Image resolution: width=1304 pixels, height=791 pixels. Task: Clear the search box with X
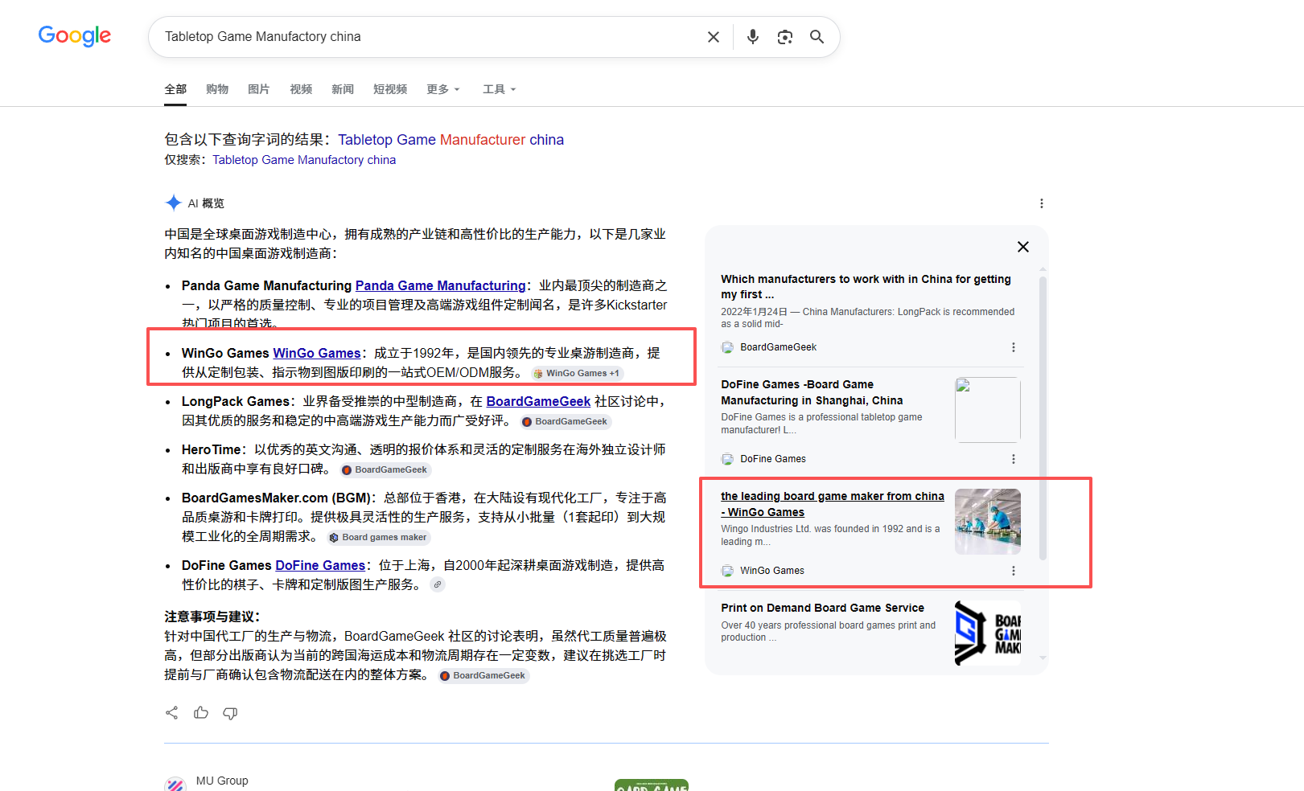click(713, 37)
